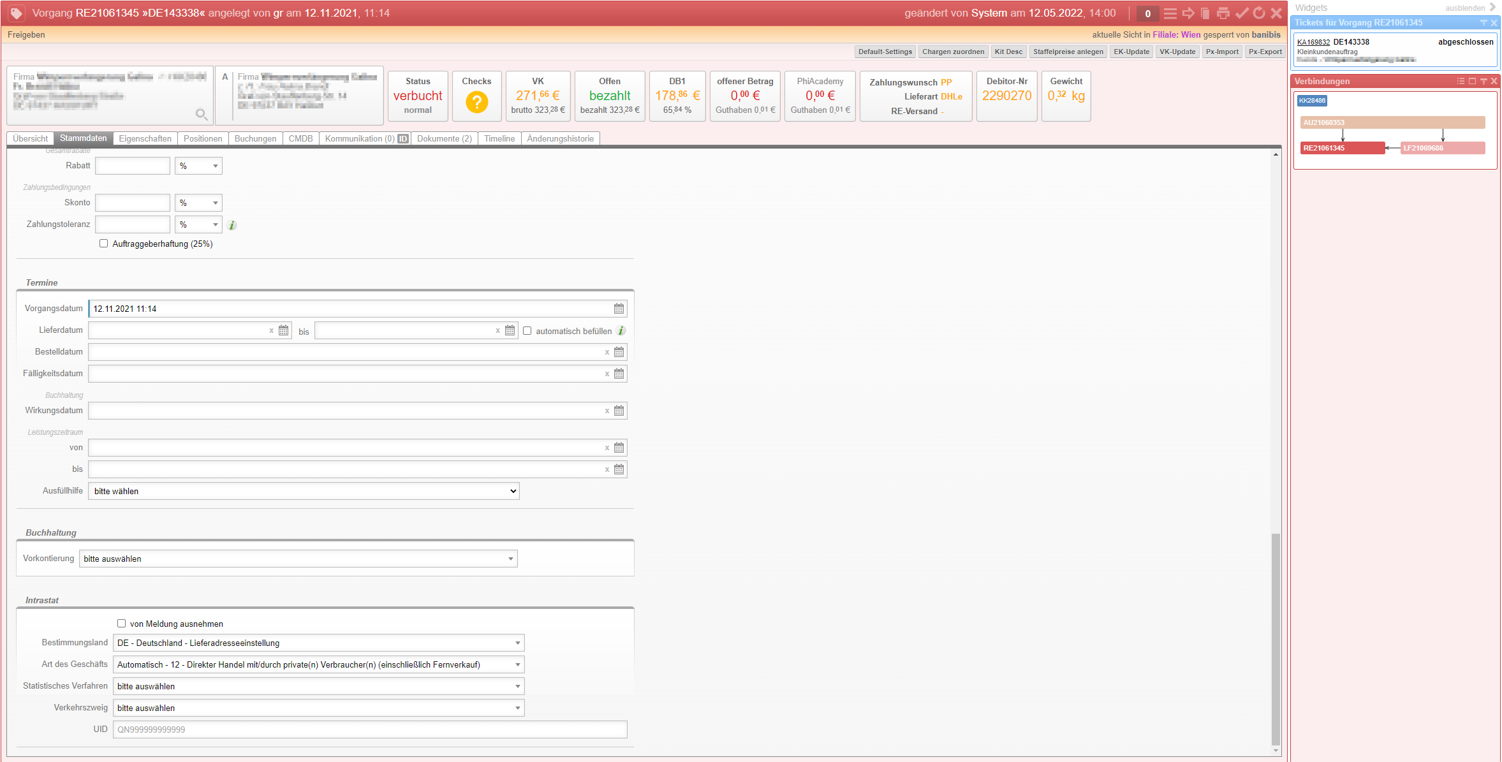Image resolution: width=1502 pixels, height=762 pixels.
Task: Open calendar picker for Leistungszeitraum von
Action: pyautogui.click(x=619, y=448)
